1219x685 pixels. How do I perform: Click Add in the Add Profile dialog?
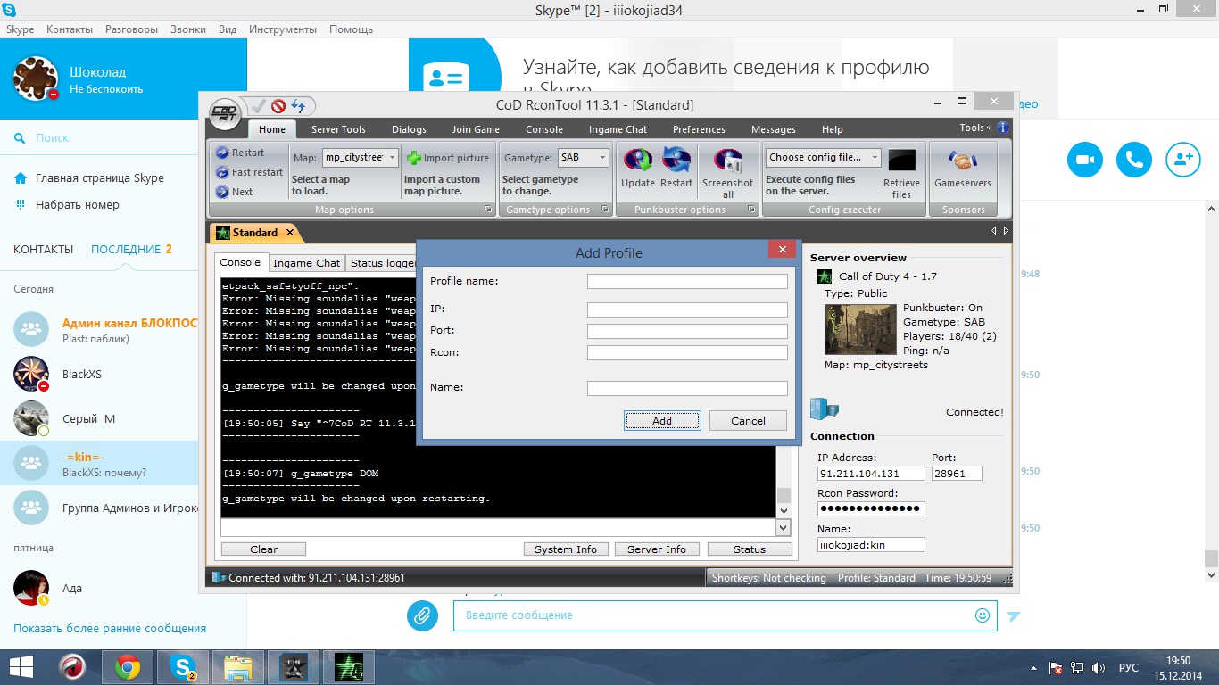(x=662, y=421)
